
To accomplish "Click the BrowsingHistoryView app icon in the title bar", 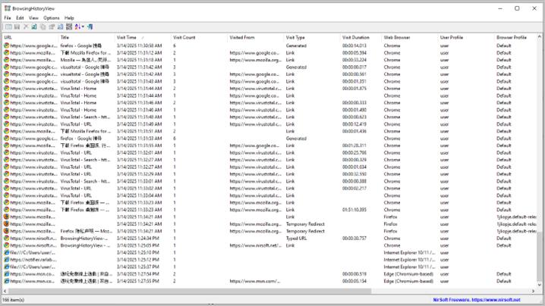I will (8, 8).
